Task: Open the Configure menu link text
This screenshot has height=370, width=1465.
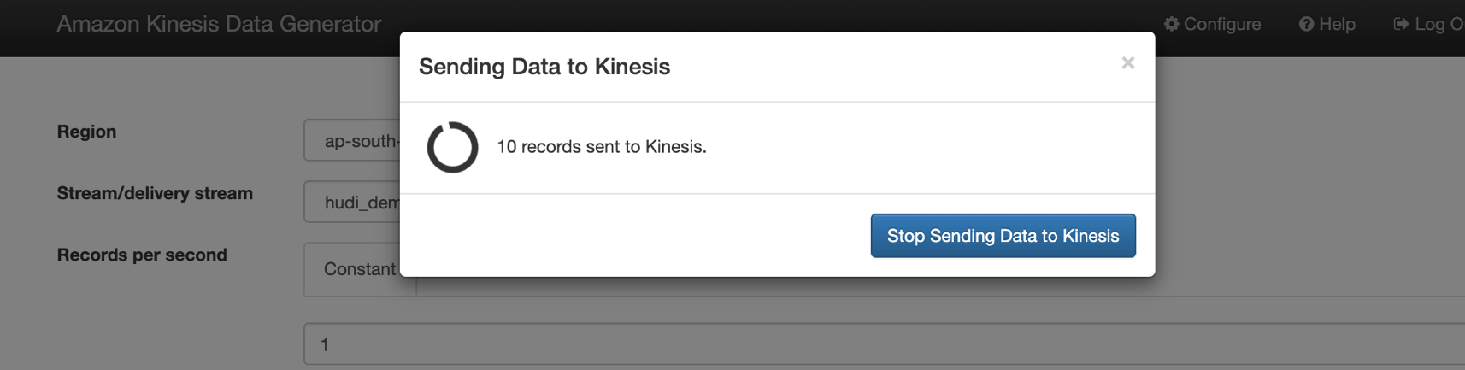Action: (x=1222, y=24)
